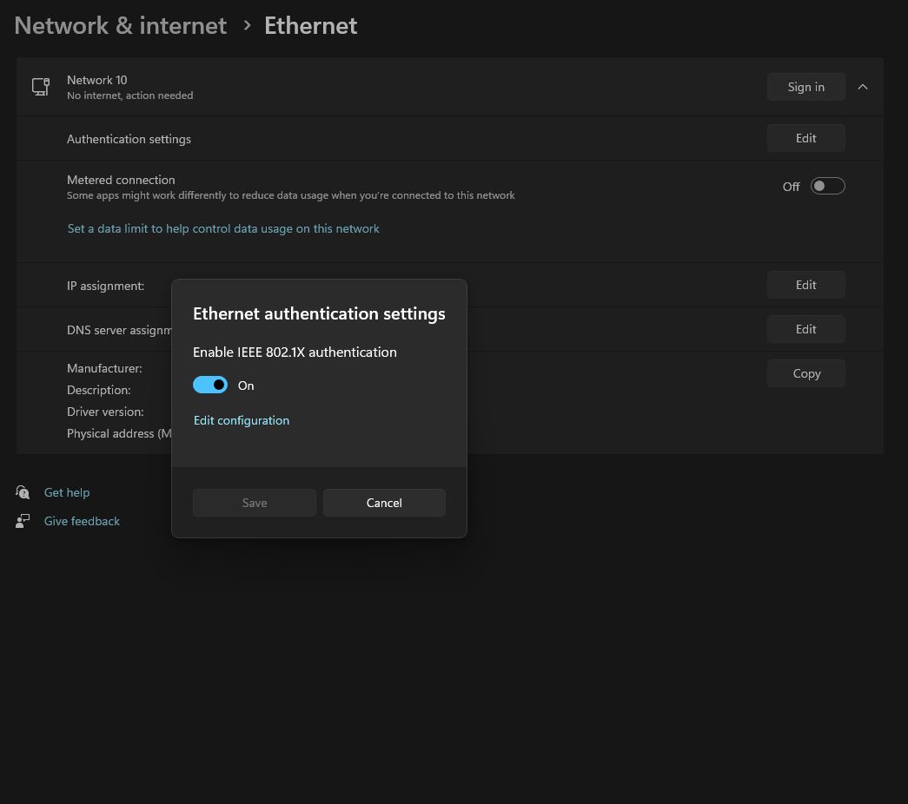Edit the Authentication settings
Screen dimensions: 908x804
805,138
